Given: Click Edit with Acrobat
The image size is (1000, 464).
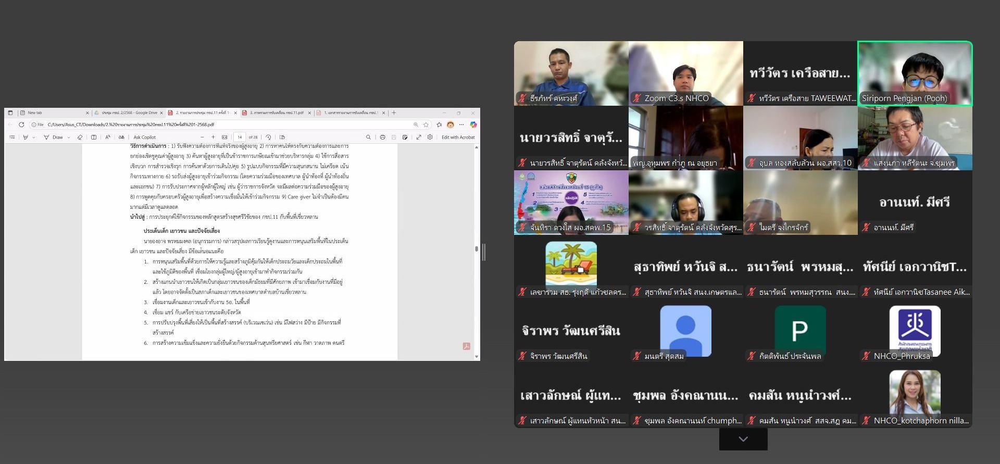Looking at the screenshot, I should pos(458,137).
